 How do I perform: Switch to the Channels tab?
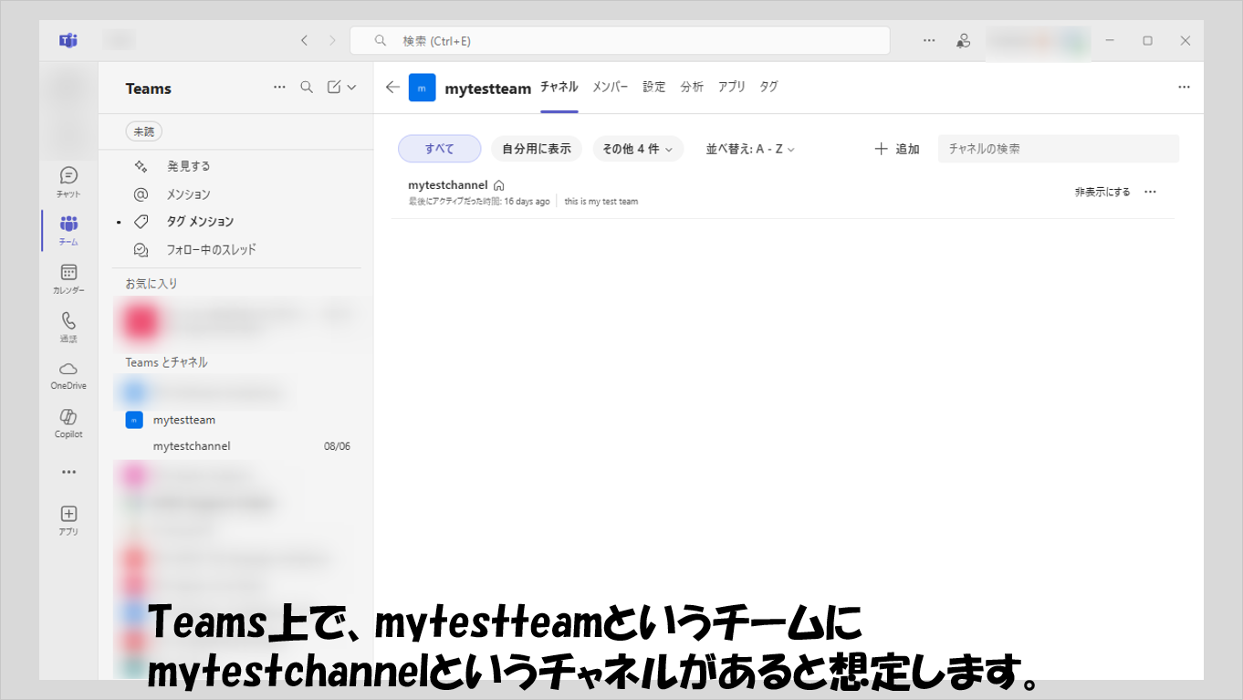click(x=559, y=87)
